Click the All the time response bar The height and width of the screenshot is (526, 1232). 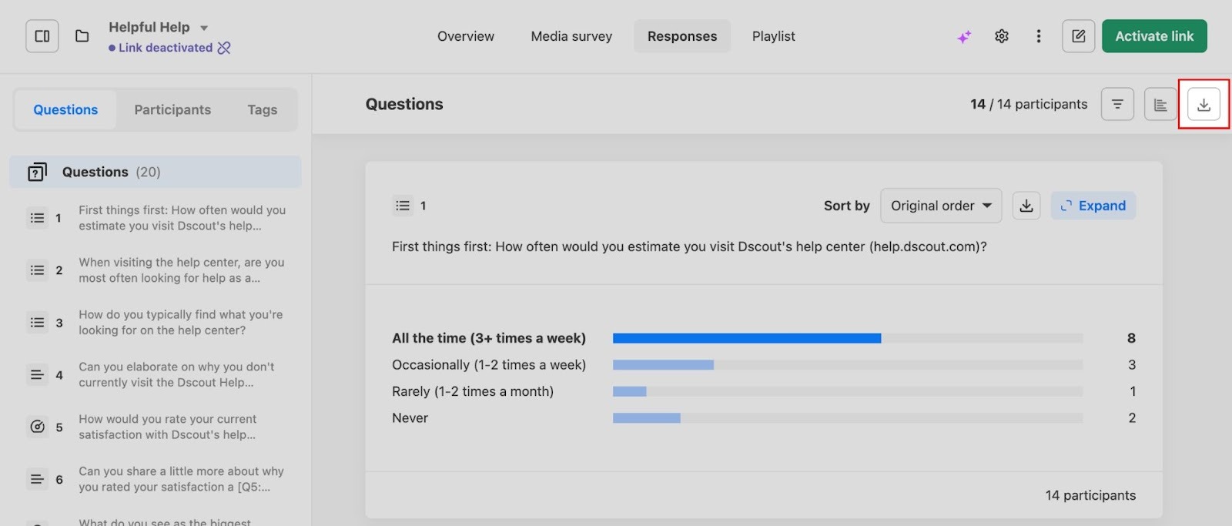click(746, 338)
